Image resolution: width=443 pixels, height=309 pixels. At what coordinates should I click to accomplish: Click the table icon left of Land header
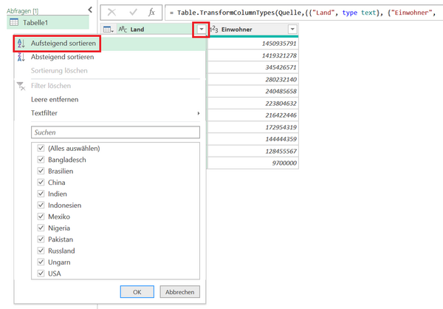coord(108,30)
